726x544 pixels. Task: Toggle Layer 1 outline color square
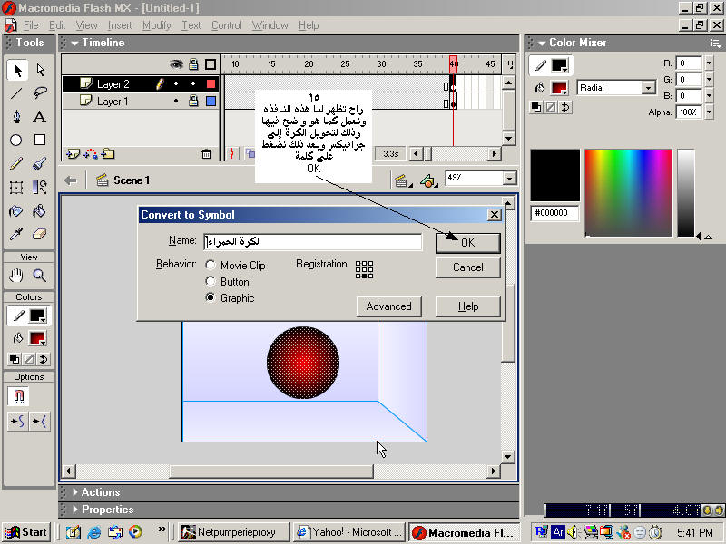[x=211, y=101]
